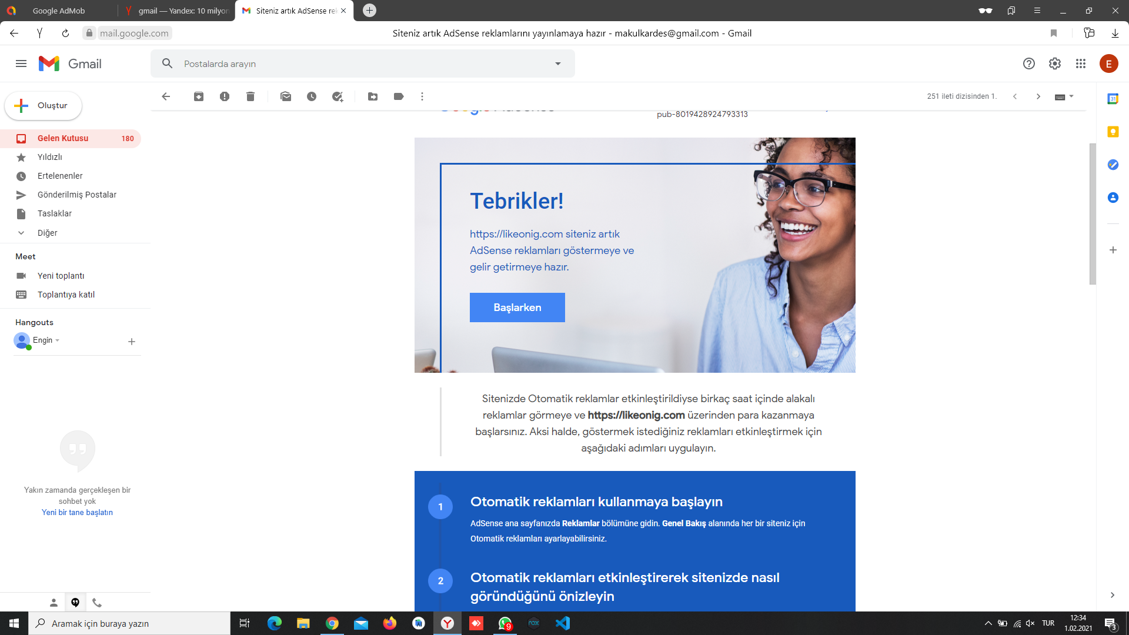Open Google Tasks side panel
Image resolution: width=1129 pixels, height=635 pixels.
[1113, 165]
